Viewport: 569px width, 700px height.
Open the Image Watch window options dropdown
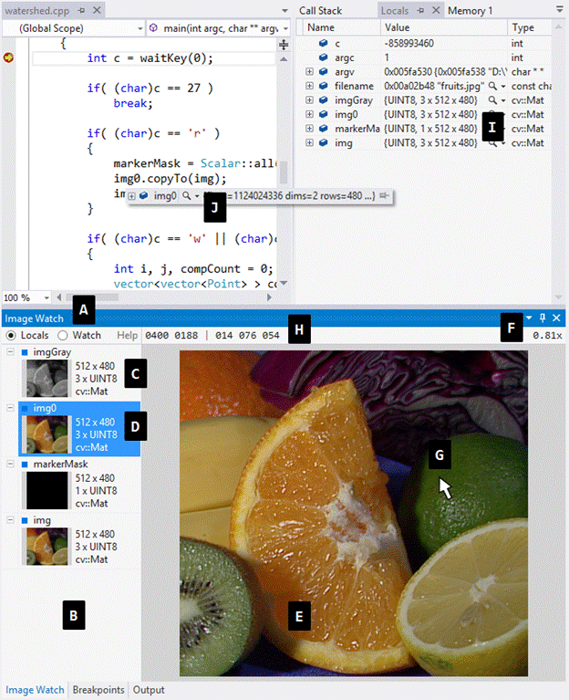pyautogui.click(x=529, y=318)
